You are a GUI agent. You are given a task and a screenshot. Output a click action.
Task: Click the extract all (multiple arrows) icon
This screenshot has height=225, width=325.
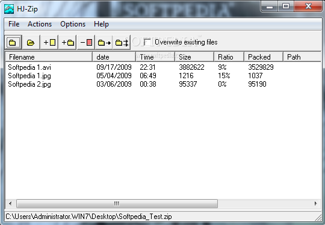(122, 43)
